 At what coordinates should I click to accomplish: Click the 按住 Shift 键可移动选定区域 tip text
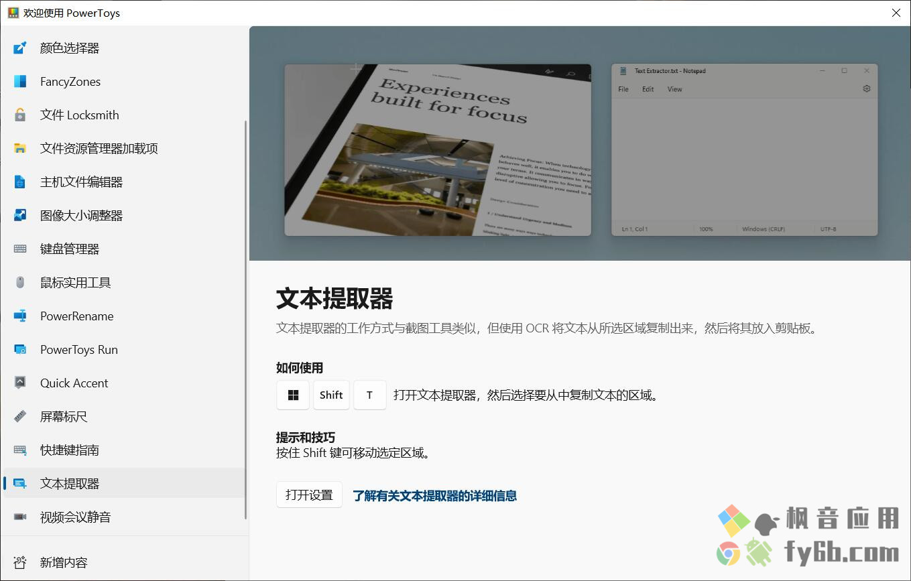pyautogui.click(x=353, y=453)
